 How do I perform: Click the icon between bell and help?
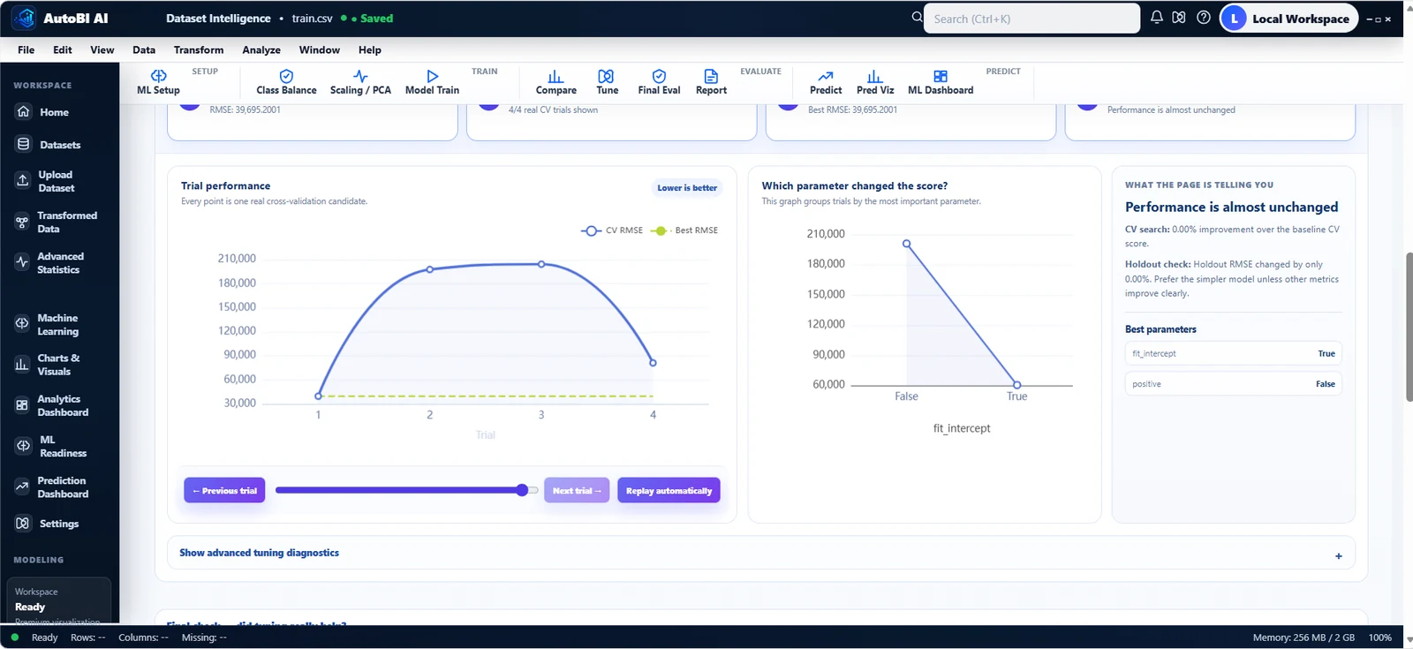coord(1179,18)
